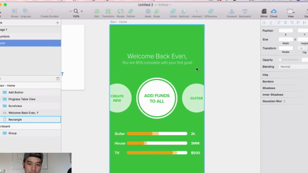Expand the Fills section

click(265, 75)
